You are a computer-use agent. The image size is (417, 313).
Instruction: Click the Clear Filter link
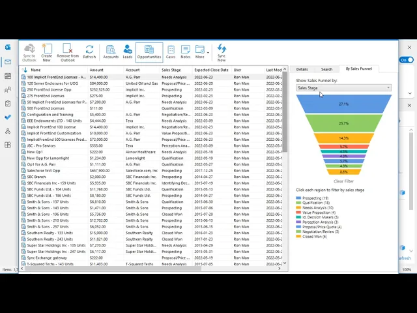coord(343,181)
